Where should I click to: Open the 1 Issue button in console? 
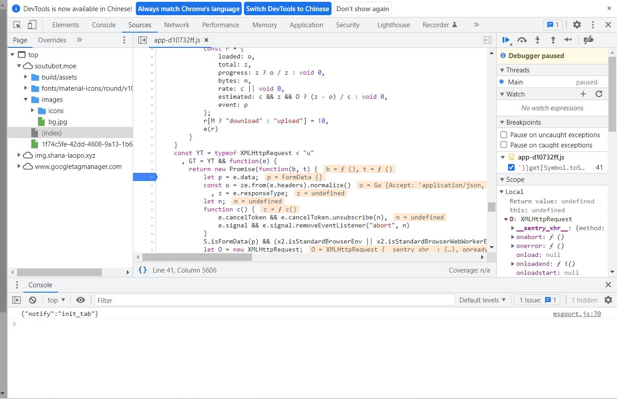click(537, 300)
